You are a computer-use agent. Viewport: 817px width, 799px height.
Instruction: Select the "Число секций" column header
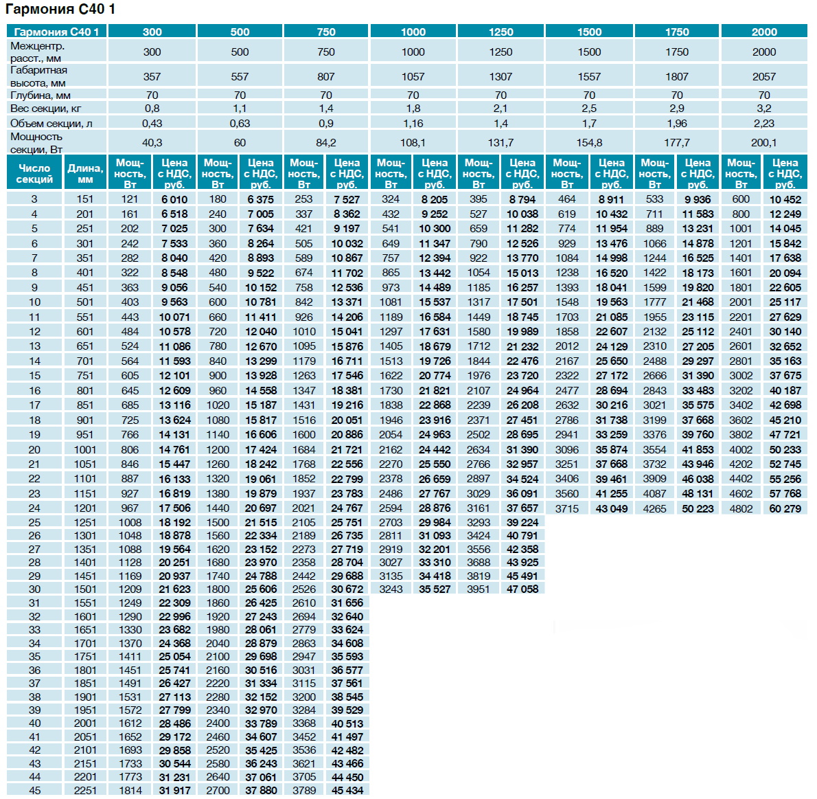tap(34, 174)
